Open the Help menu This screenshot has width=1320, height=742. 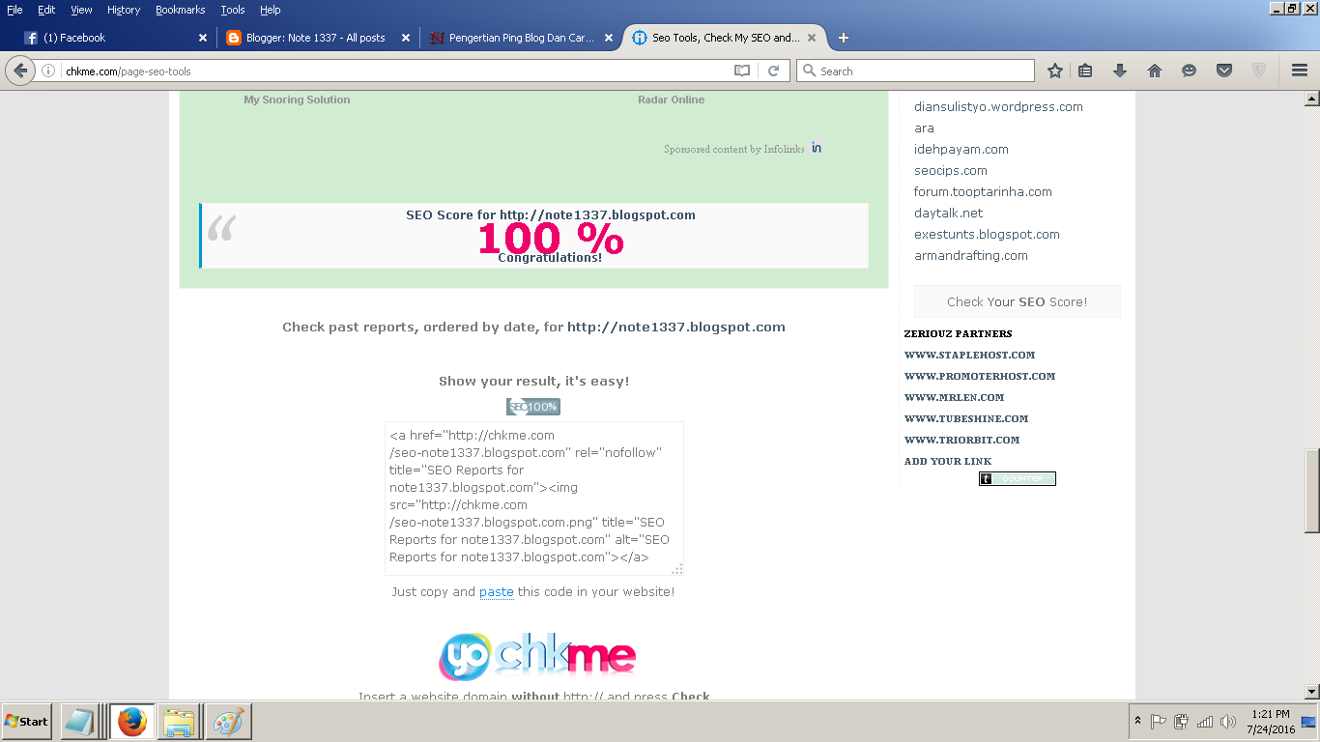pyautogui.click(x=271, y=10)
